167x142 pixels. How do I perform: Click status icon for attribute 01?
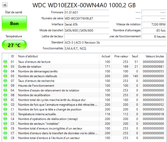click(x=5, y=62)
